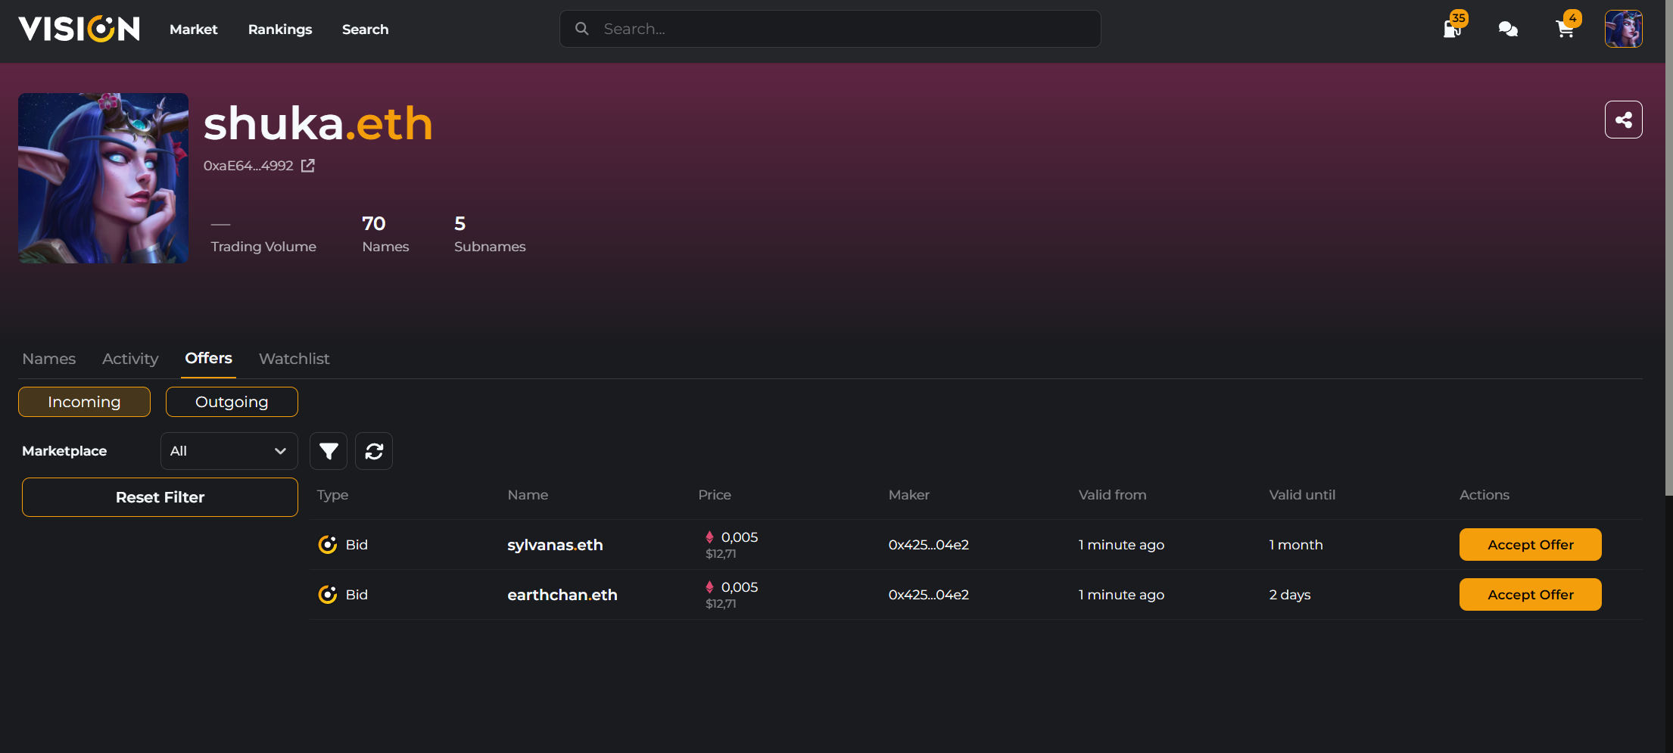
Task: Open the Rankings menu
Action: pos(280,30)
